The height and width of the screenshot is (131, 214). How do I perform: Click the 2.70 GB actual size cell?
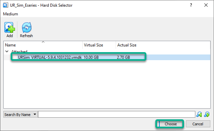point(123,57)
